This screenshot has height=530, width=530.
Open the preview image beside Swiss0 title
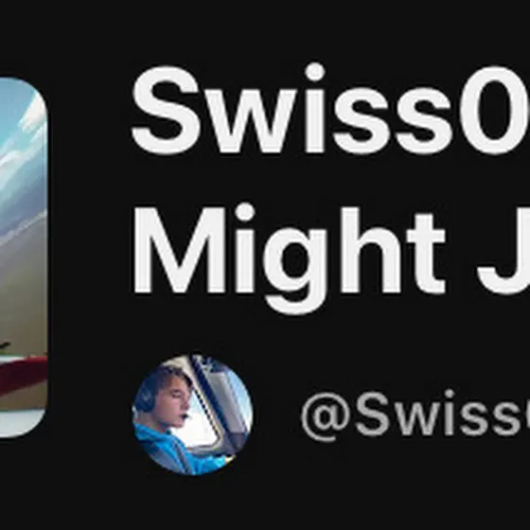[23, 257]
